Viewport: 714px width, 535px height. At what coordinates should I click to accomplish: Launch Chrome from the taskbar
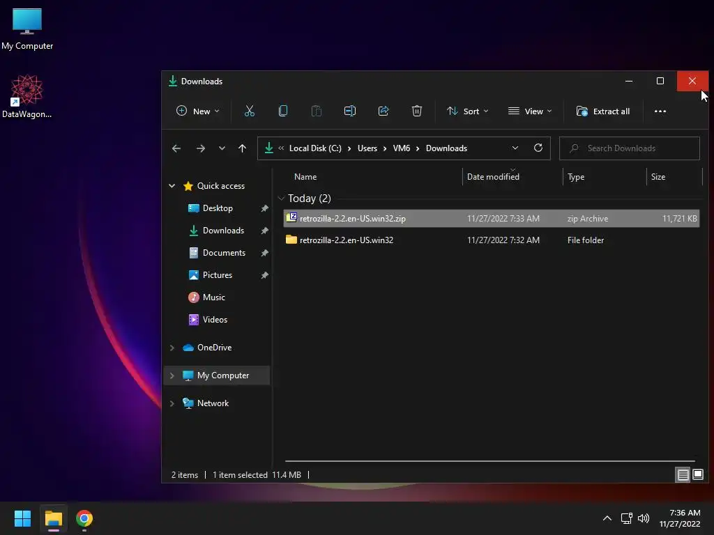pyautogui.click(x=84, y=518)
